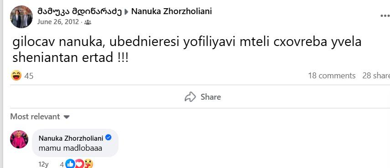View the 18 comments
Screen dimensions: 390x168
pyautogui.click(x=332, y=76)
